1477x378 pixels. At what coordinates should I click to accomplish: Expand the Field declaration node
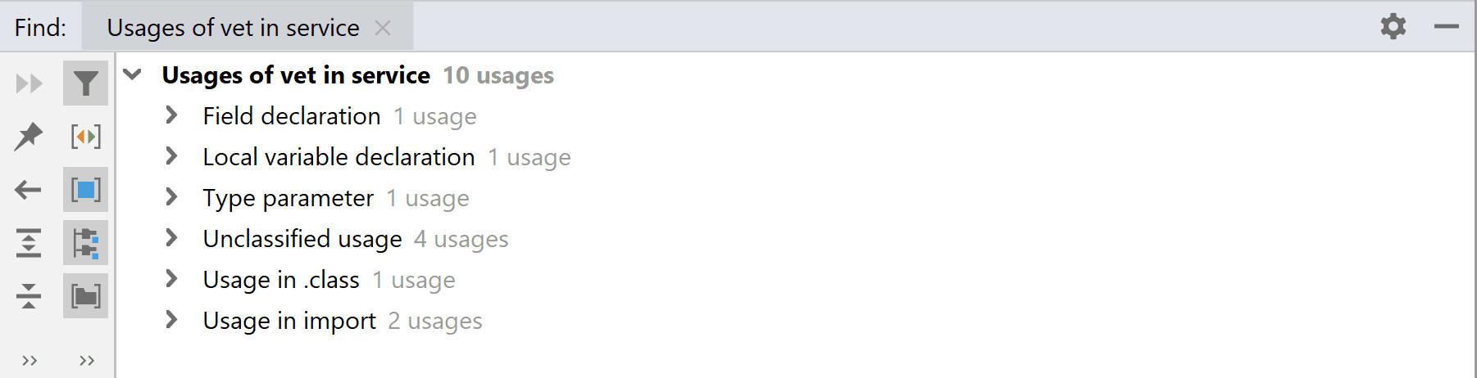[x=171, y=115]
